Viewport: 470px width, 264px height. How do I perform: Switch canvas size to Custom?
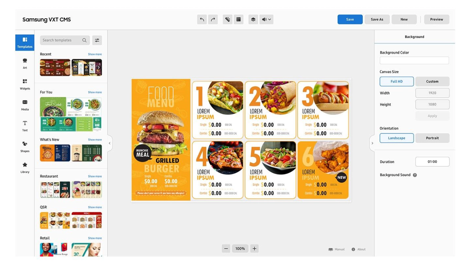pos(432,81)
